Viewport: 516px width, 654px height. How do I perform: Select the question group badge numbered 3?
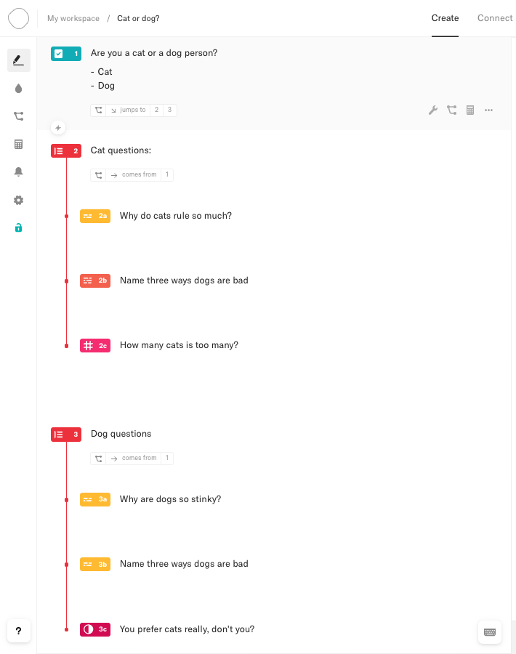coord(66,435)
